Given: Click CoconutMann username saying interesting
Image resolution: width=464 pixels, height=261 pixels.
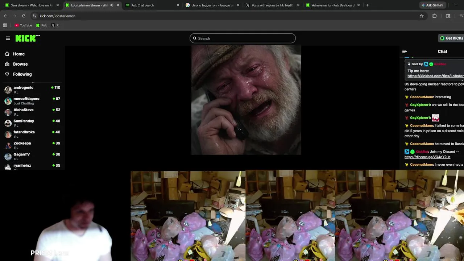Looking at the screenshot, I should (x=422, y=97).
